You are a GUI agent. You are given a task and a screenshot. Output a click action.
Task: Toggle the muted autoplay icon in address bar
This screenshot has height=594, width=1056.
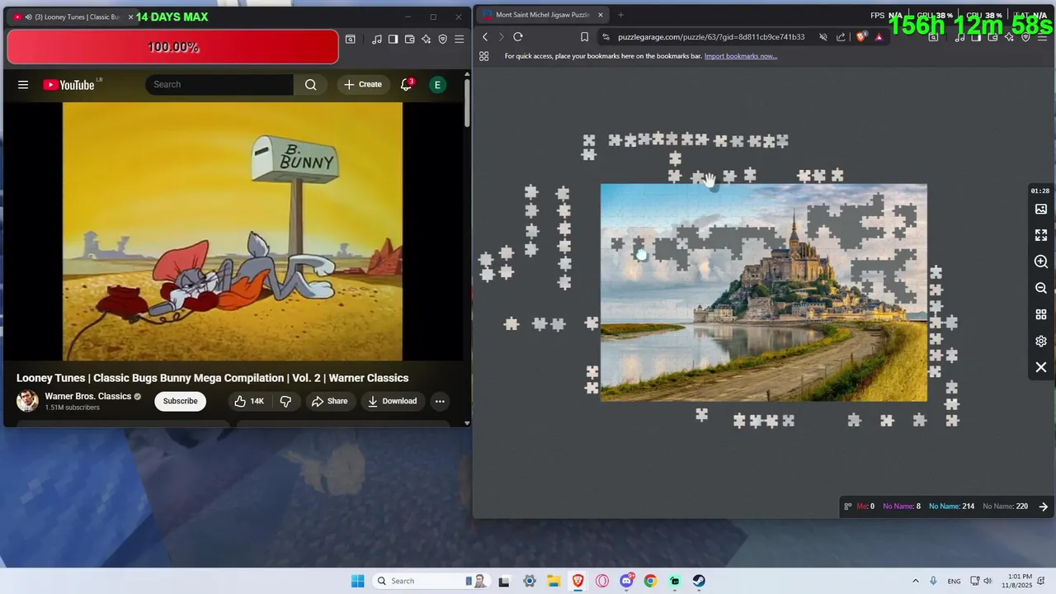click(x=823, y=37)
